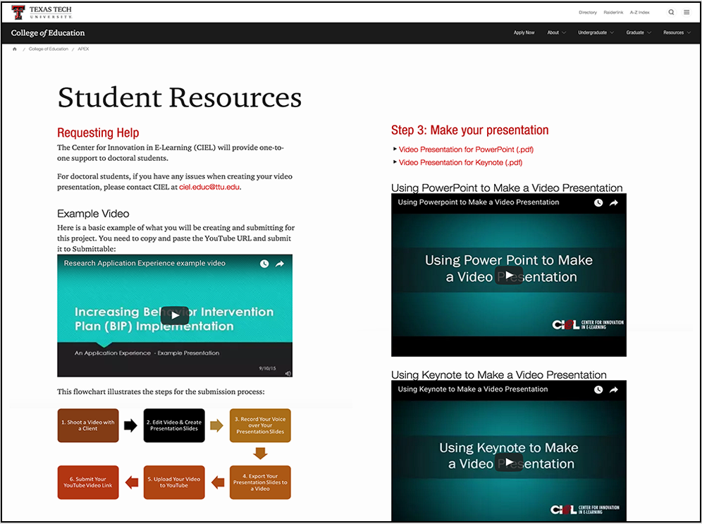Viewport: 702px width, 524px height.
Task: Play the Research Application Experience example video
Action: tap(175, 315)
